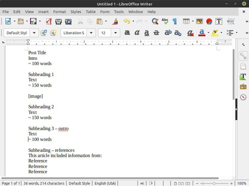
Task: Open sidebar Gallery deck
Action: [x=243, y=87]
